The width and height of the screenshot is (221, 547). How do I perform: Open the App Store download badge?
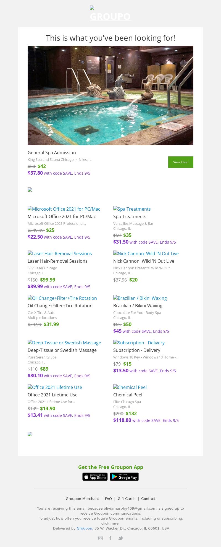coord(95,477)
